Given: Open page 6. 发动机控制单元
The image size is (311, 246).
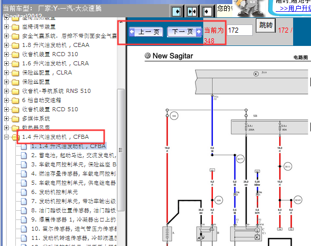Looking at the screenshot, I should coord(55,192).
